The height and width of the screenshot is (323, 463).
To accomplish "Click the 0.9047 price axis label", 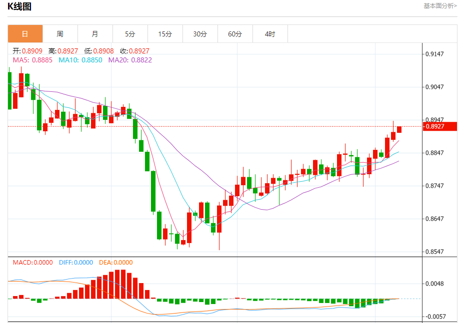I will (x=434, y=87).
